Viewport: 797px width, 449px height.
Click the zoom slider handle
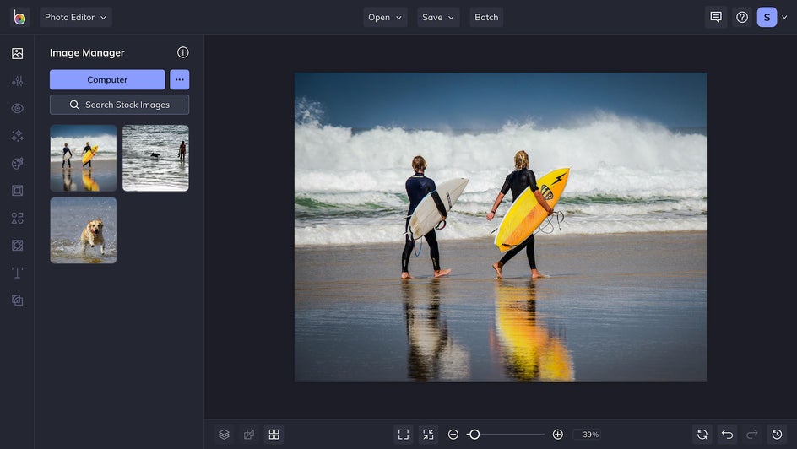coord(474,434)
